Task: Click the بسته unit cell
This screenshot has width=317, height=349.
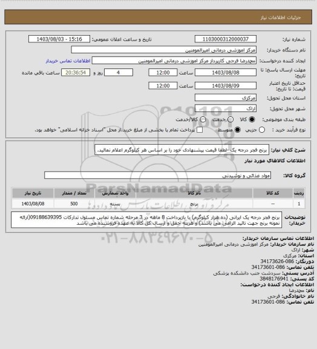Action: [116, 204]
